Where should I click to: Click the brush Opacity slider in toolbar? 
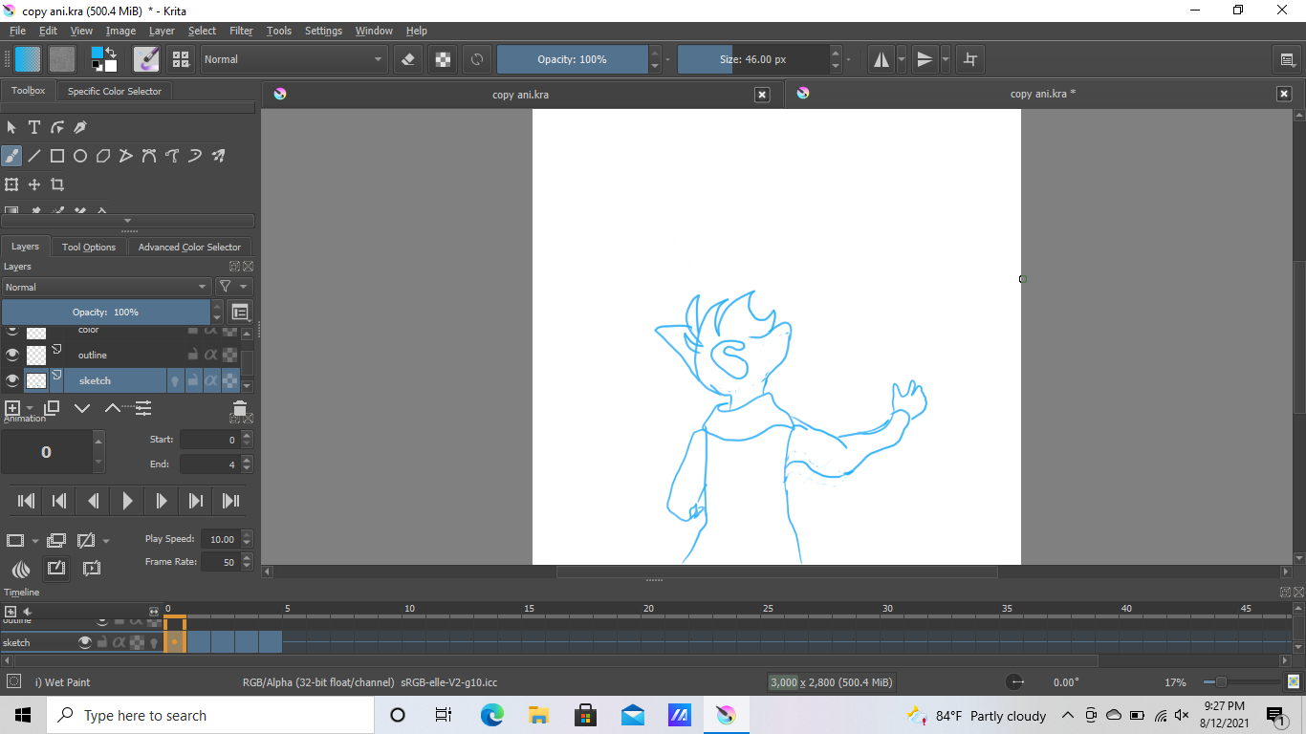[572, 59]
